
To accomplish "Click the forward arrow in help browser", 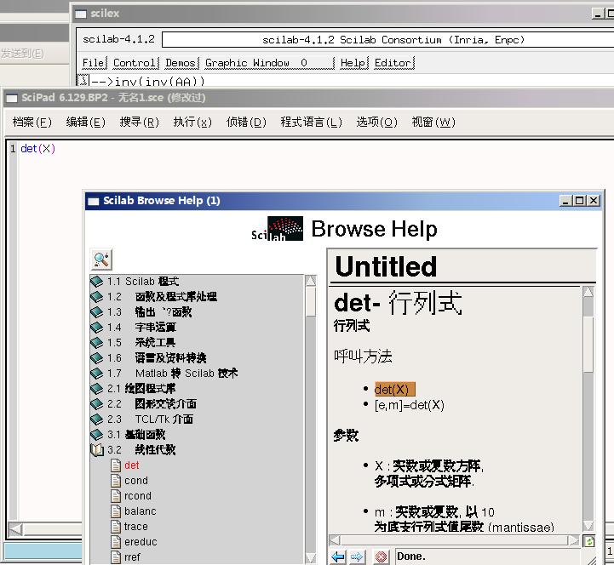I will pyautogui.click(x=357, y=556).
